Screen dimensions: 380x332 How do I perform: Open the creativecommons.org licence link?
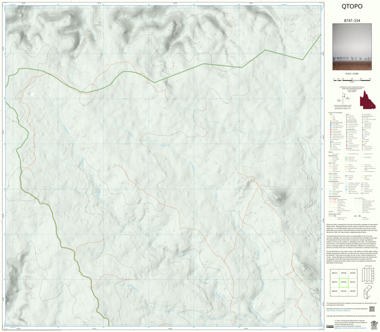click(353, 328)
